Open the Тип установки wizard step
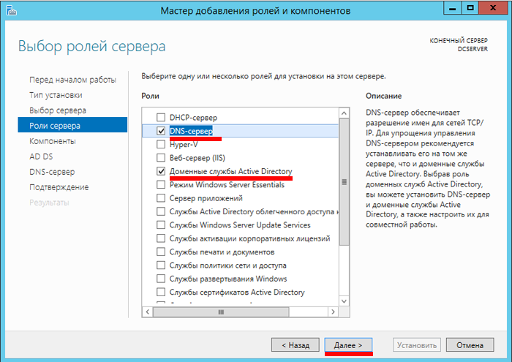The width and height of the screenshot is (512, 362). pyautogui.click(x=56, y=95)
